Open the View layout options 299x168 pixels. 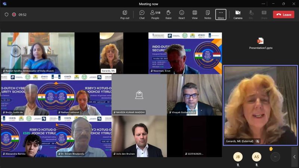(195, 15)
